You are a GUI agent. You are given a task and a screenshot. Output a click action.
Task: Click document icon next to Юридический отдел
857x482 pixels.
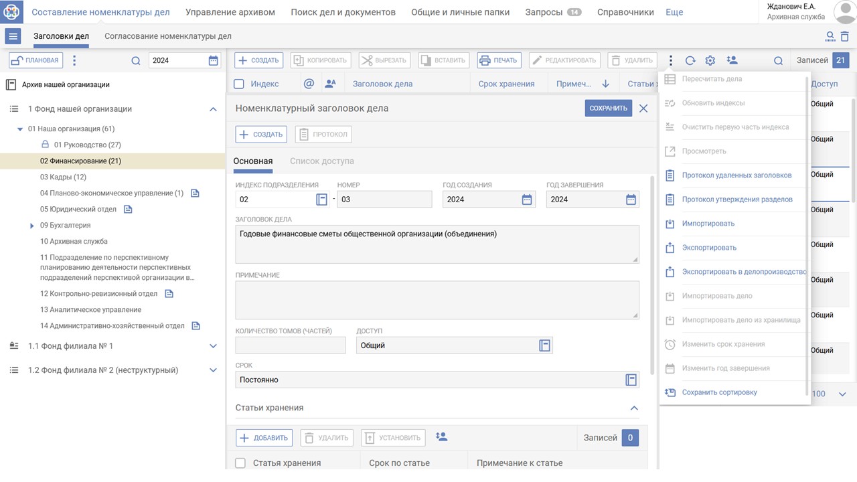point(128,210)
